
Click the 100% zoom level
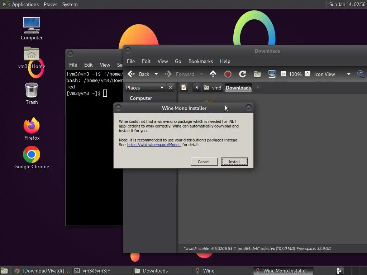(x=295, y=74)
